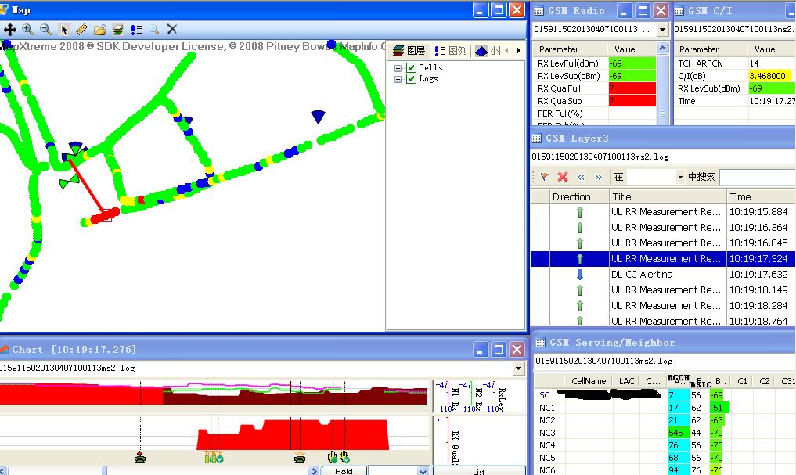Click LAC column header in Serving/Neighbor
This screenshot has width=796, height=475.
coord(626,381)
